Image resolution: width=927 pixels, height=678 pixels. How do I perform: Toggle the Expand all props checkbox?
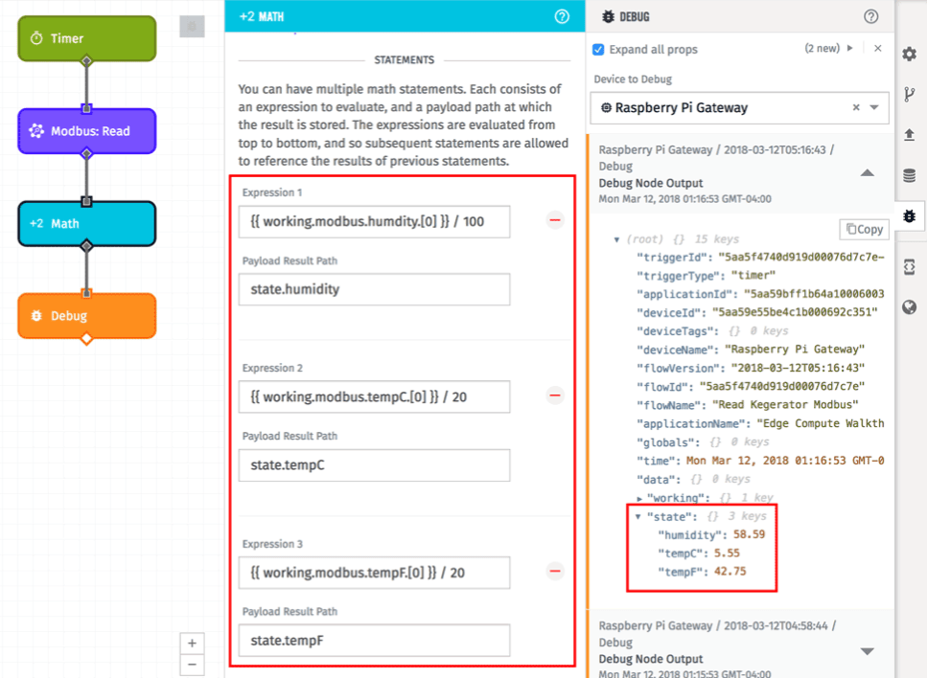598,50
